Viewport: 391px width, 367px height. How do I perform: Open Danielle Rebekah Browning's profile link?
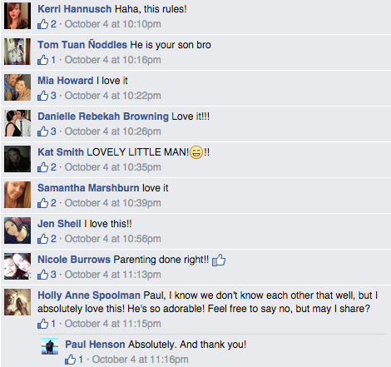click(103, 117)
